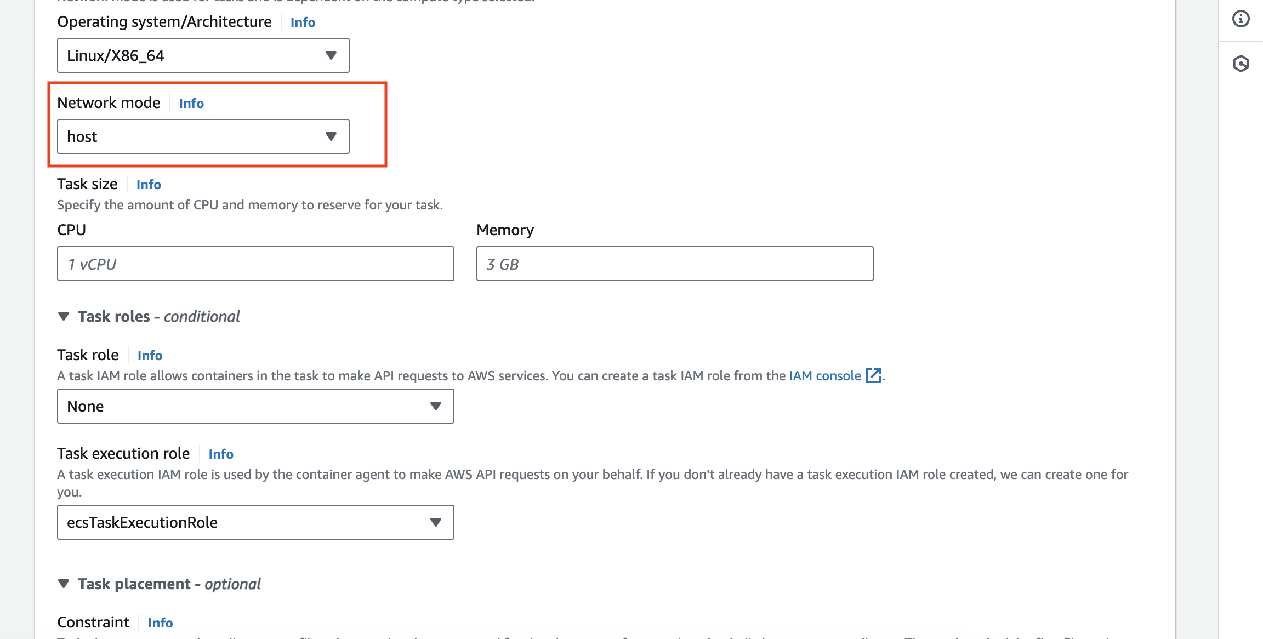The image size is (1263, 639).
Task: Open the Amazon Q assistant panel
Action: pyautogui.click(x=1241, y=64)
